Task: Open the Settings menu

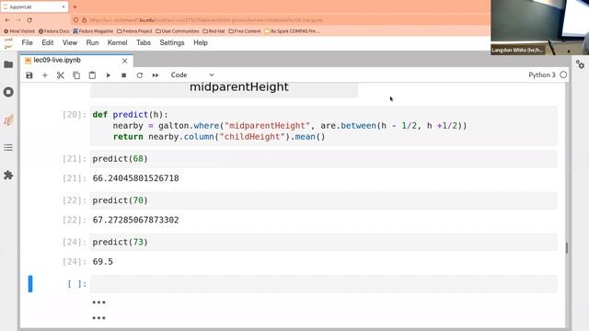Action: tap(172, 42)
